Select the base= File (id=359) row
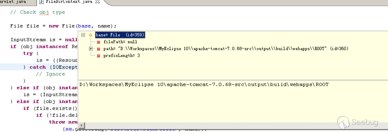 120,35
